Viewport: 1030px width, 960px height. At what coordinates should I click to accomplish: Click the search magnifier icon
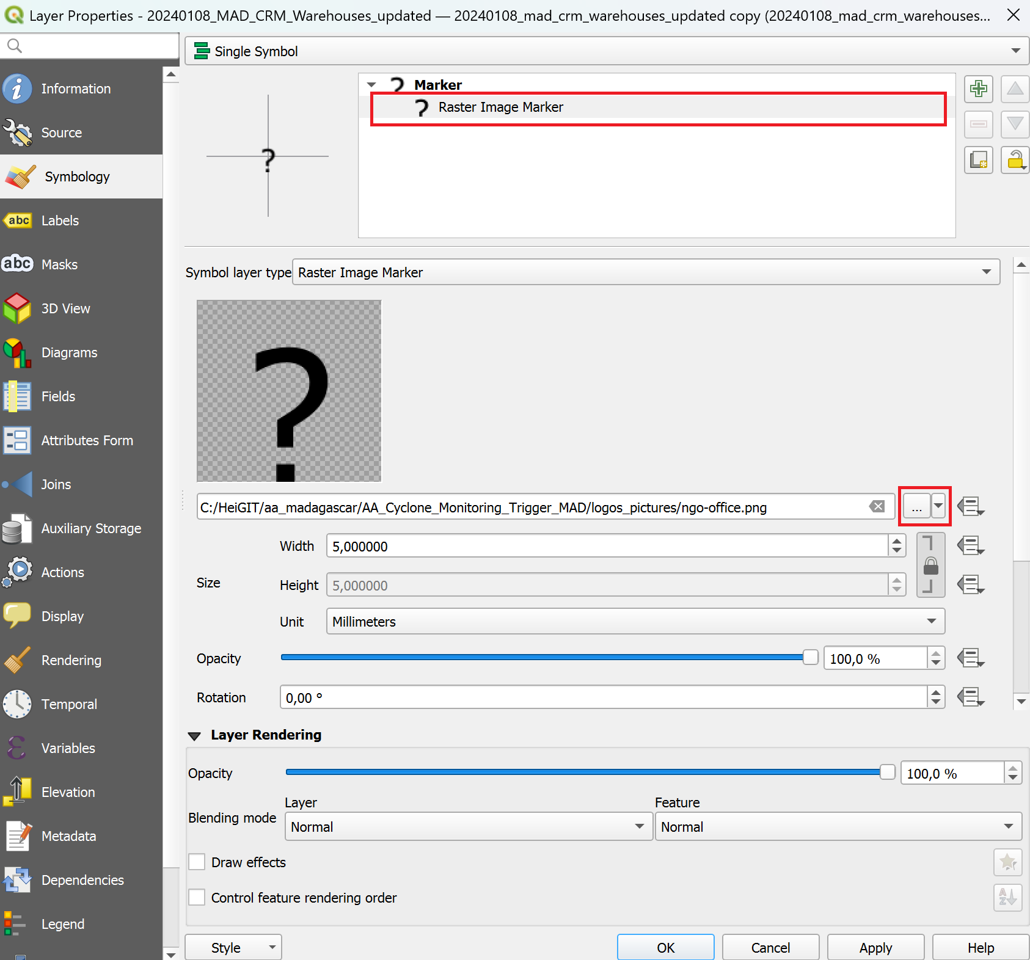tap(15, 46)
